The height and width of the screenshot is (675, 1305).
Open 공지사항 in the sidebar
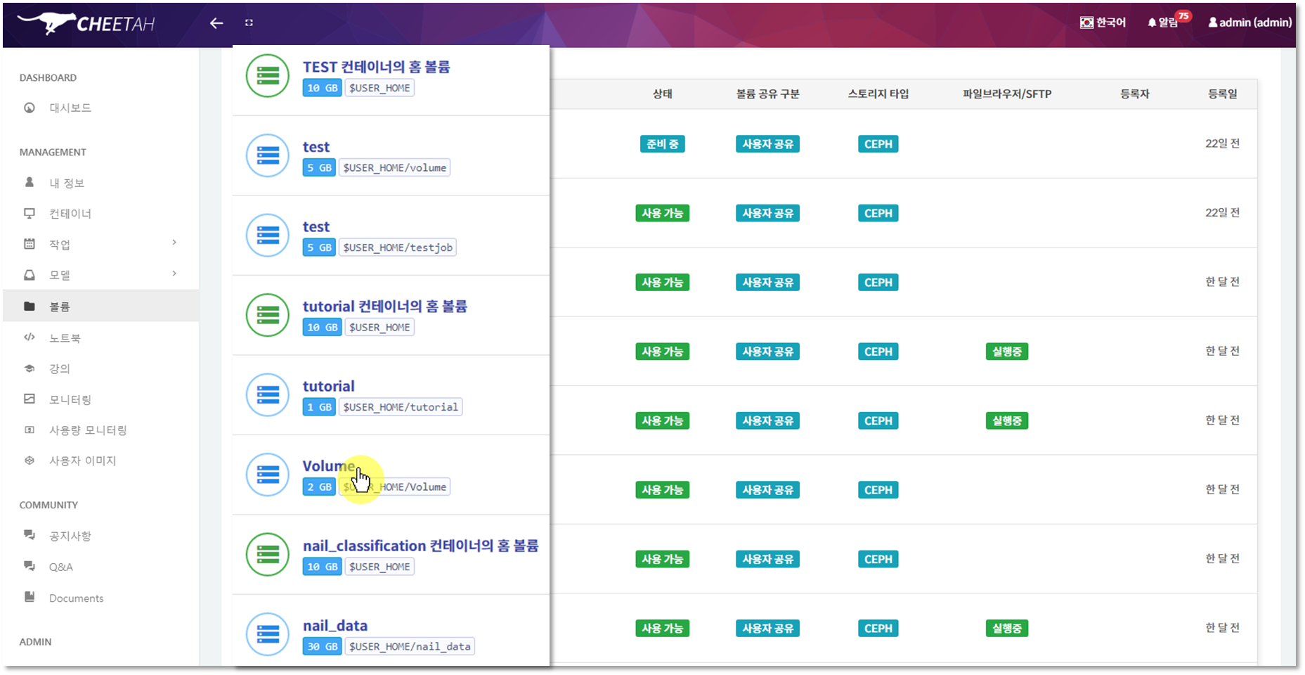click(70, 536)
